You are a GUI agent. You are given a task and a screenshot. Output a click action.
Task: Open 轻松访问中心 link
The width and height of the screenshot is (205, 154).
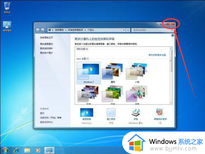pyautogui.click(x=46, y=122)
